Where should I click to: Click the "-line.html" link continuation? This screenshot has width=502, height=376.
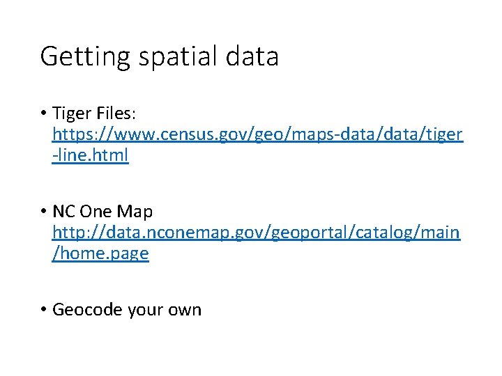coord(90,155)
